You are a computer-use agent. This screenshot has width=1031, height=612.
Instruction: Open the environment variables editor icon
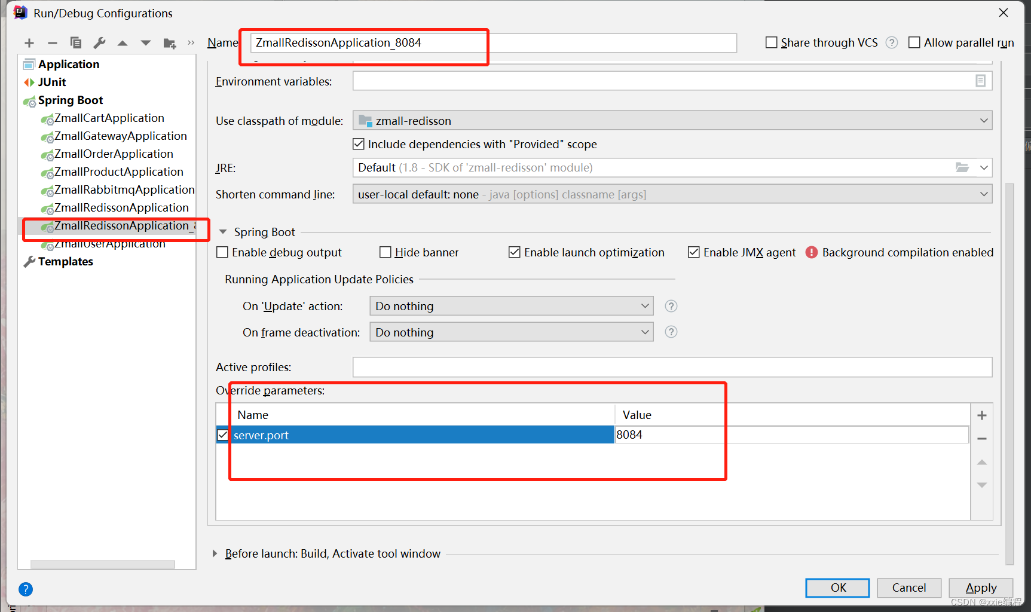(980, 81)
